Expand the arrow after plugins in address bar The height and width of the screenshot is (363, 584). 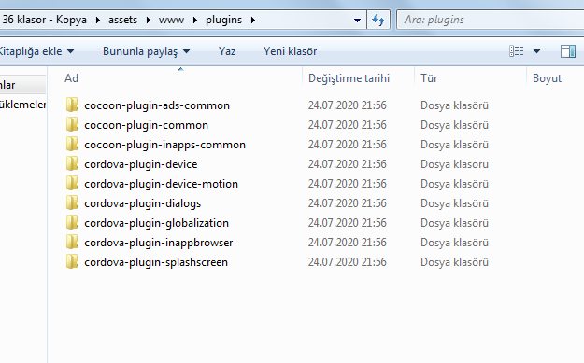(x=253, y=20)
